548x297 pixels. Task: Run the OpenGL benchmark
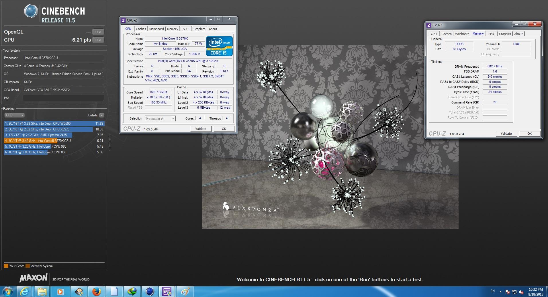(x=98, y=32)
